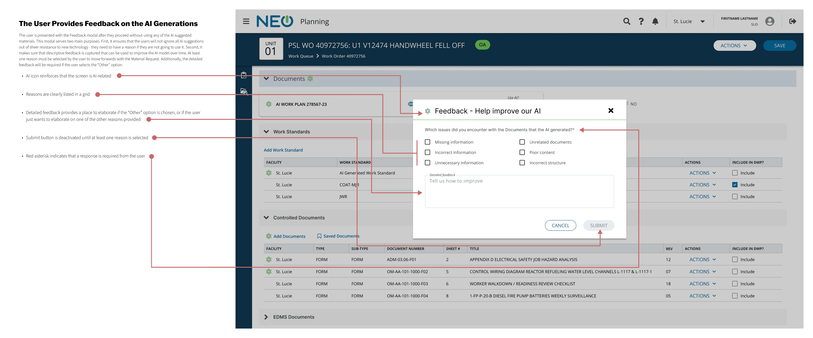The width and height of the screenshot is (813, 338).
Task: Open the top ACTIONS dropdown button
Action: pyautogui.click(x=734, y=45)
